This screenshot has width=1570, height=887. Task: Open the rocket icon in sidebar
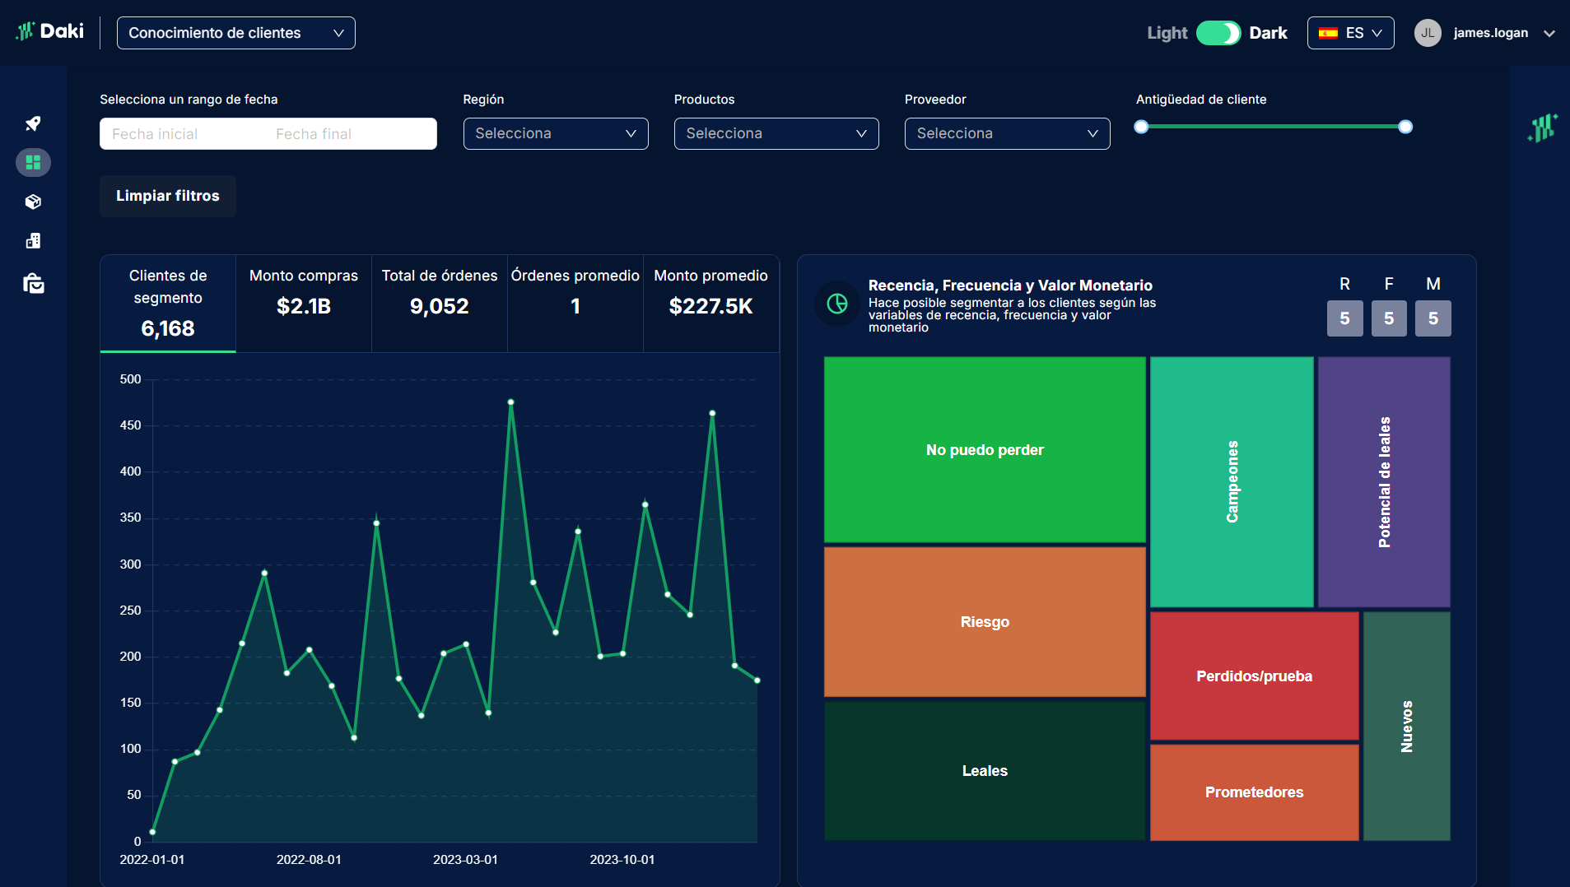click(33, 123)
